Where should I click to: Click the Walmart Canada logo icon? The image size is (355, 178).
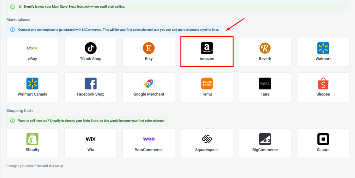[32, 83]
